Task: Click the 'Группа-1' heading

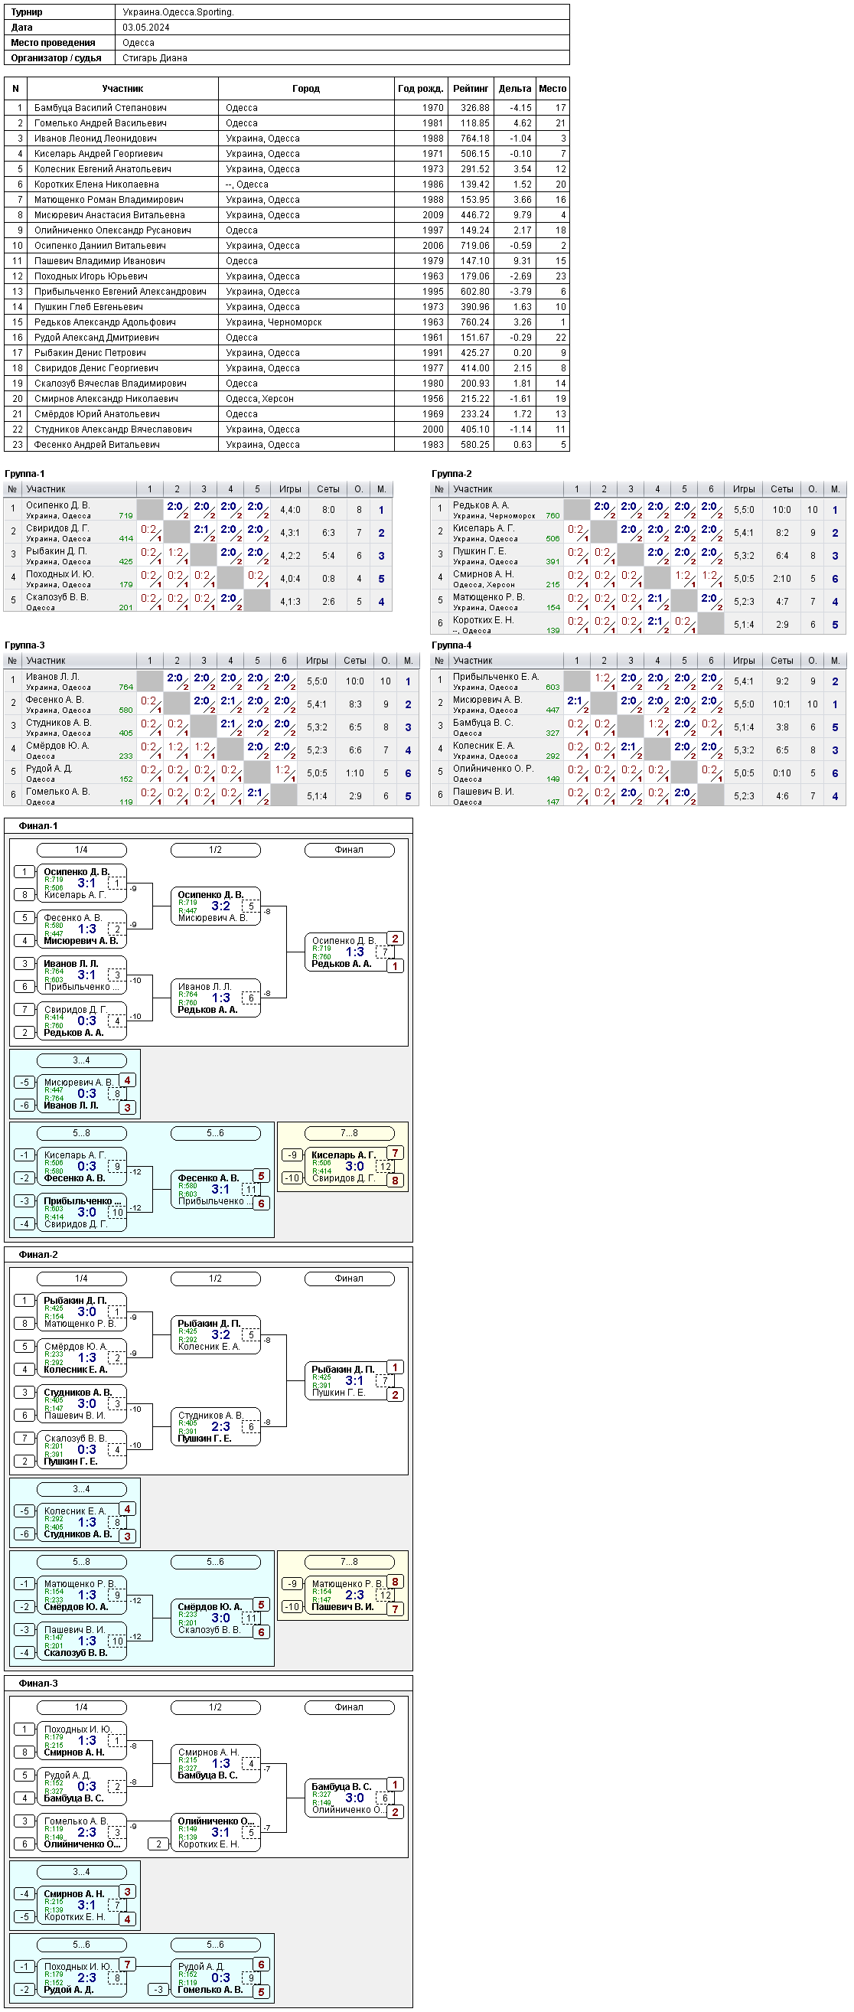Action: 24,474
